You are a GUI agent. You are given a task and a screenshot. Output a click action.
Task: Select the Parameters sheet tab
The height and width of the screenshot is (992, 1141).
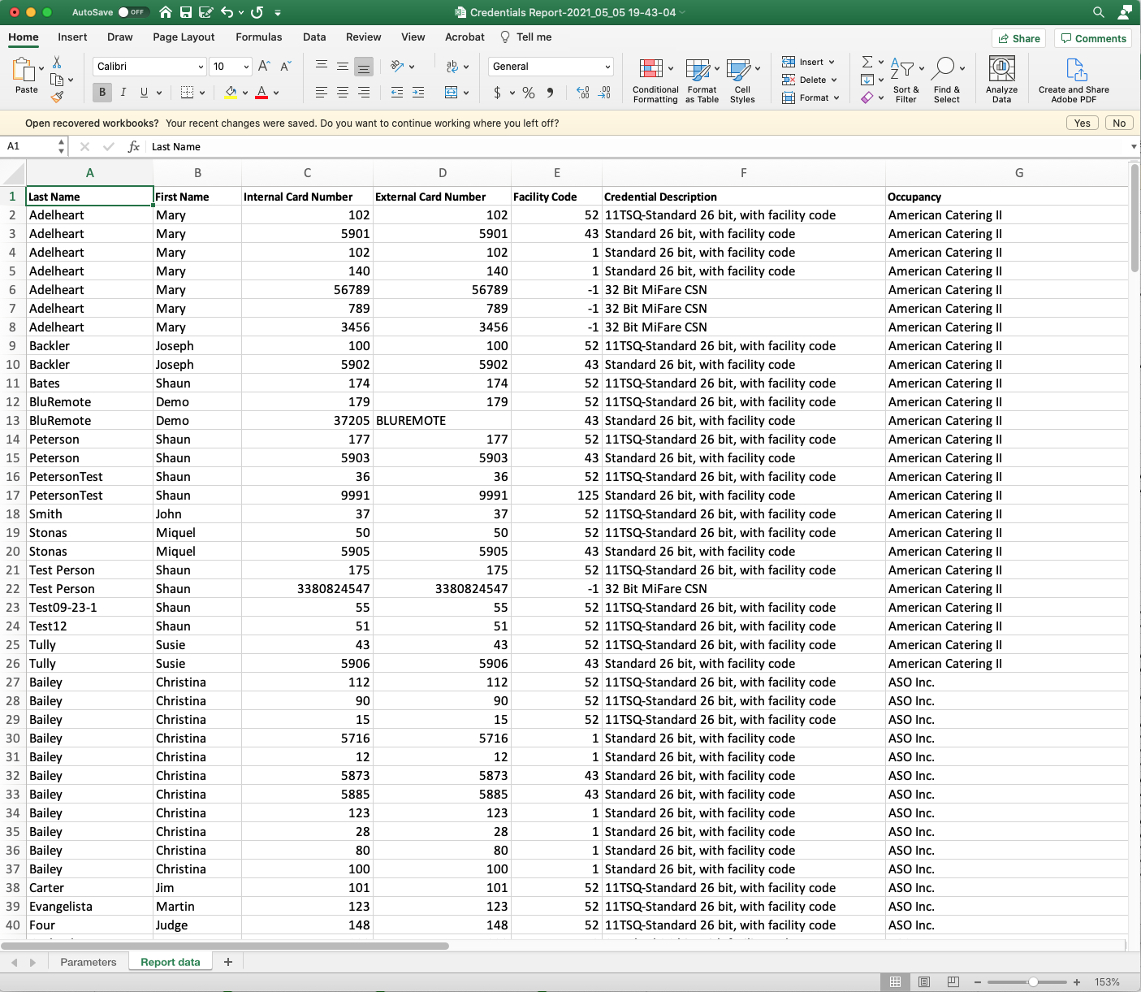point(88,961)
